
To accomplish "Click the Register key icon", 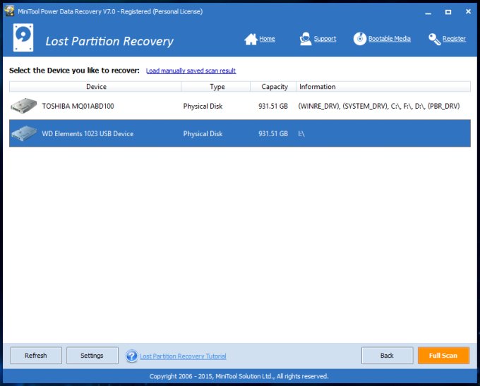I will click(434, 39).
